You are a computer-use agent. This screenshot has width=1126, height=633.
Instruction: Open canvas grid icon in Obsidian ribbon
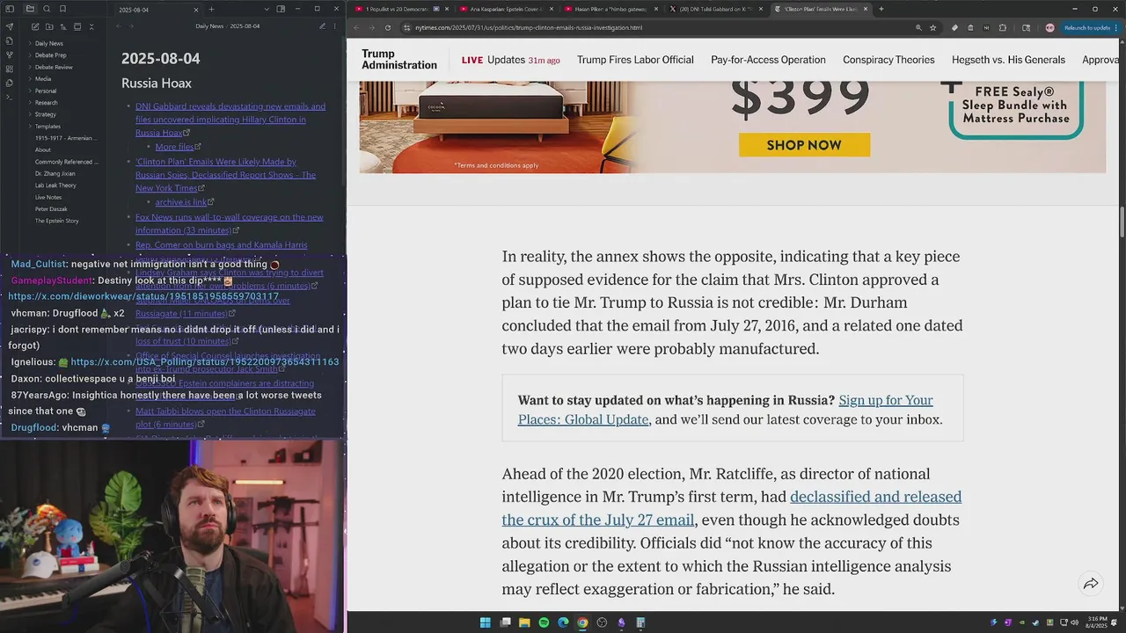[10, 69]
